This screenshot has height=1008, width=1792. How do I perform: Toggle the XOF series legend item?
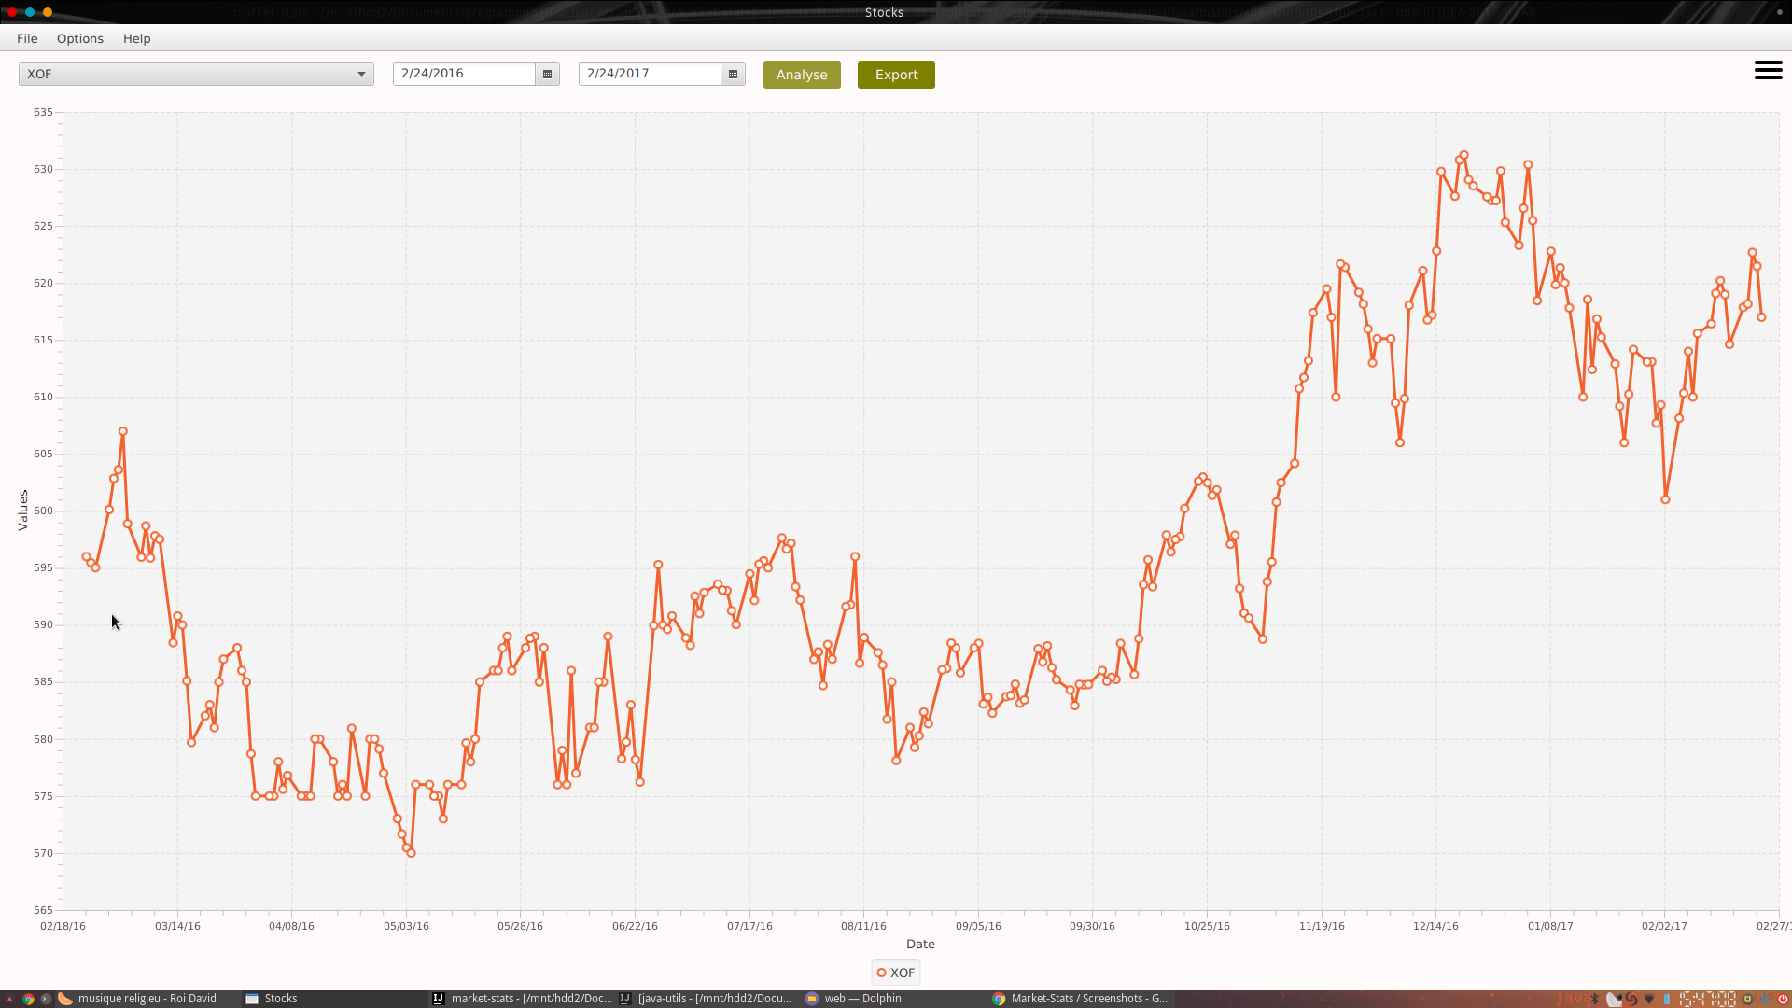click(895, 973)
